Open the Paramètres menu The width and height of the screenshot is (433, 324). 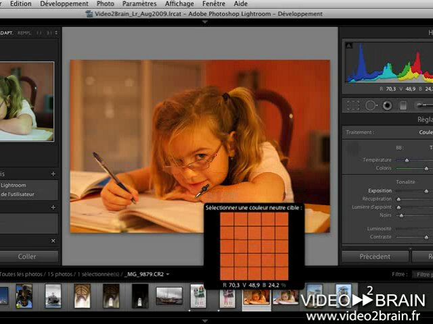(139, 4)
